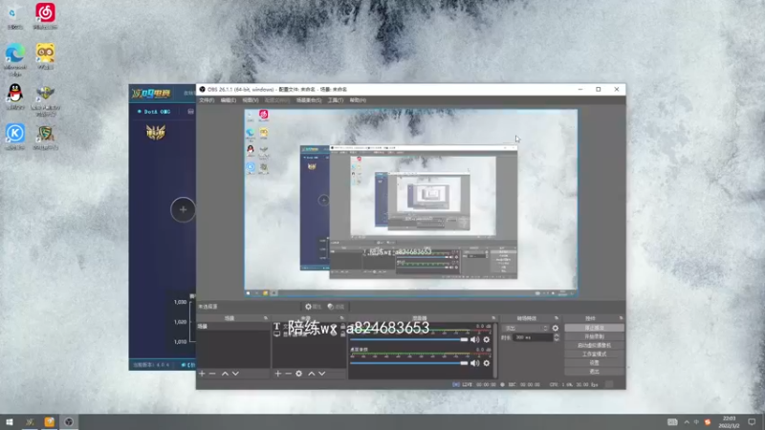The width and height of the screenshot is (765, 430).
Task: Switch to OBS from the taskbar icon
Action: 69,422
